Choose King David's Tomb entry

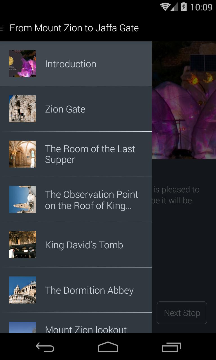point(84,245)
